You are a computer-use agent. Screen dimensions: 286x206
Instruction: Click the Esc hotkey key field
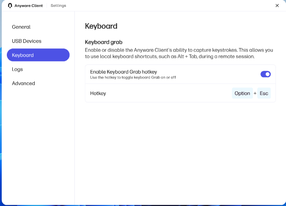pos(264,93)
